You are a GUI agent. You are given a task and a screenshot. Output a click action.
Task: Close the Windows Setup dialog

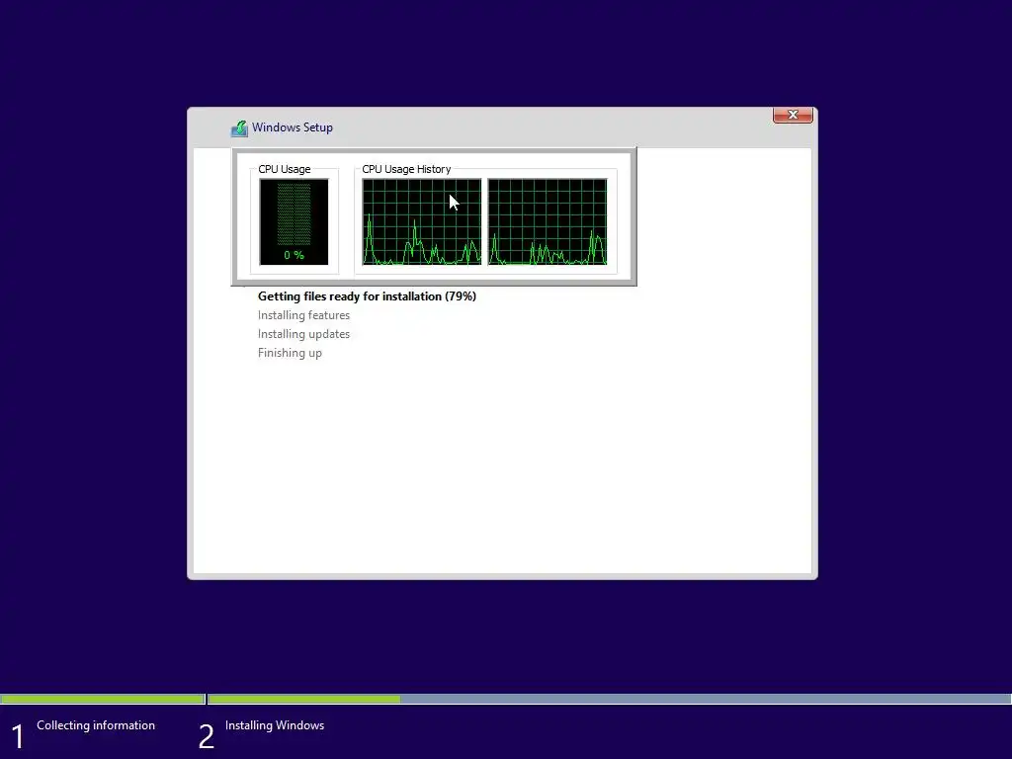(793, 115)
